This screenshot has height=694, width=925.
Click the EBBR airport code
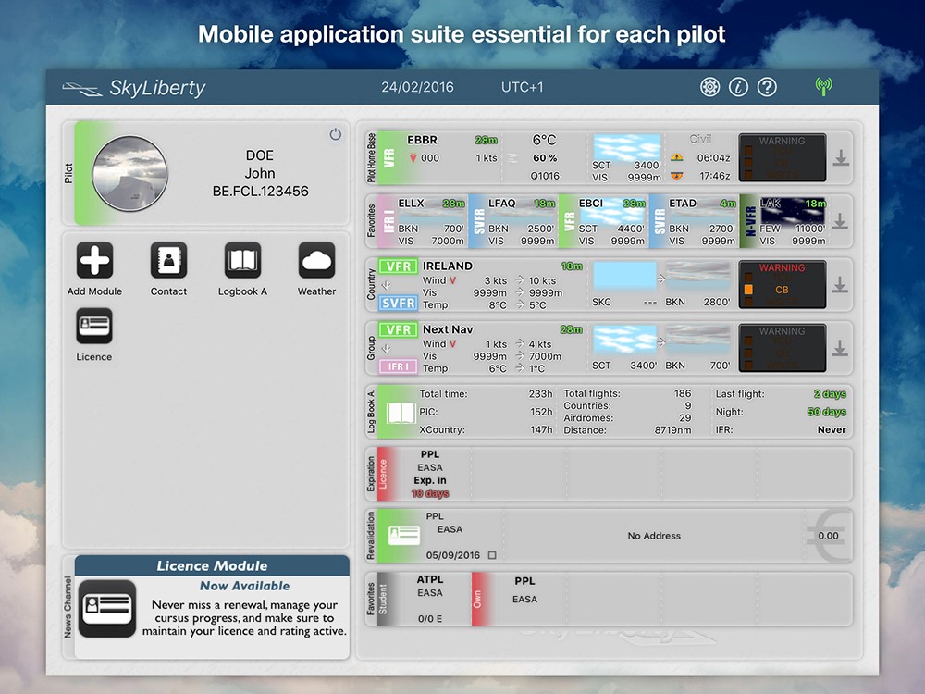click(423, 140)
